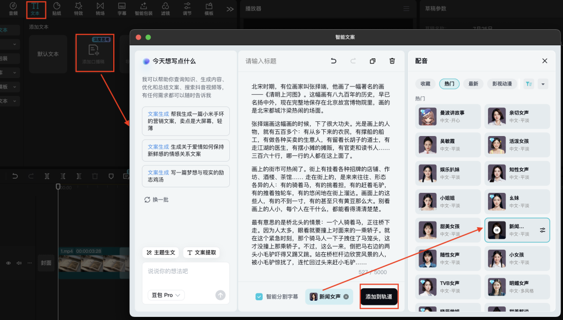Click >> to reveal more toolbar tools
The width and height of the screenshot is (563, 320).
230,9
